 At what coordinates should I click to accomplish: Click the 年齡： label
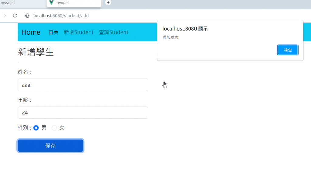tap(25, 100)
